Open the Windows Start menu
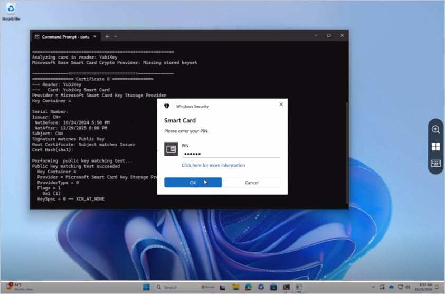Image resolution: width=445 pixels, height=294 pixels. [x=146, y=287]
